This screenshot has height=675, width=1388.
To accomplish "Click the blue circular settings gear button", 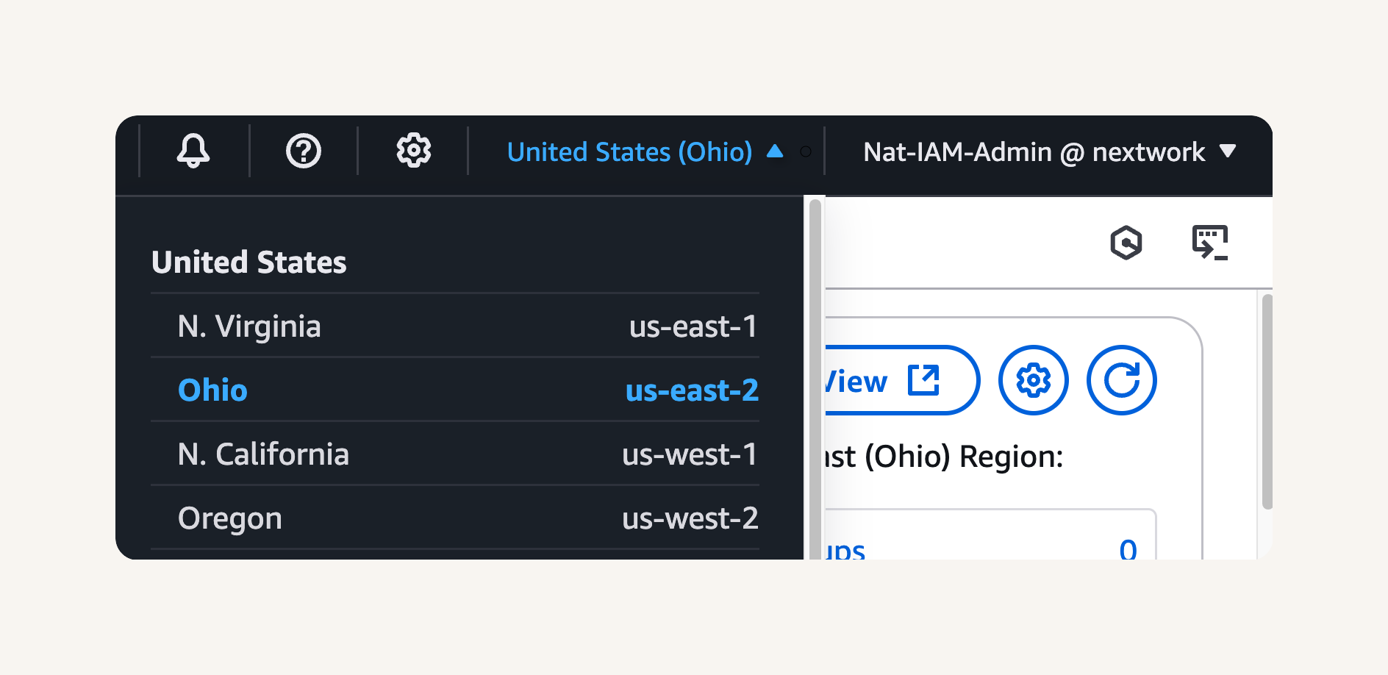I will point(1033,380).
